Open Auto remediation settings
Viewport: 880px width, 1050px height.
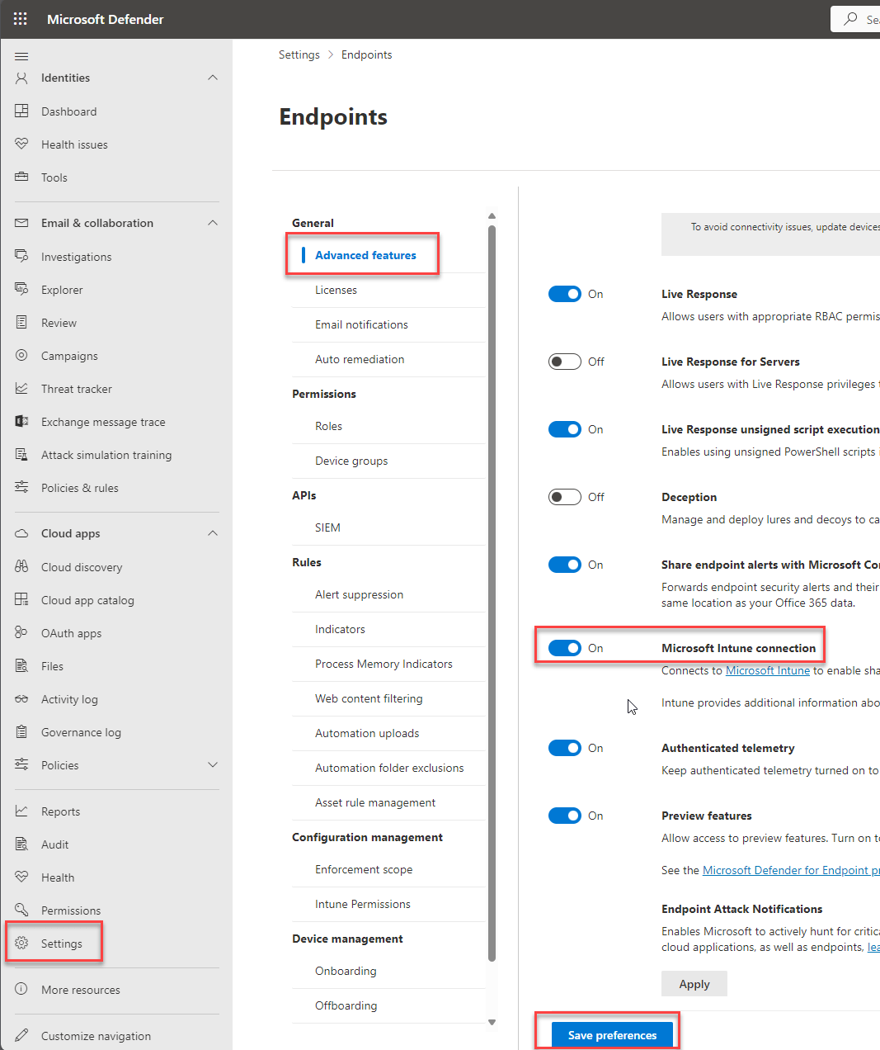click(x=360, y=359)
